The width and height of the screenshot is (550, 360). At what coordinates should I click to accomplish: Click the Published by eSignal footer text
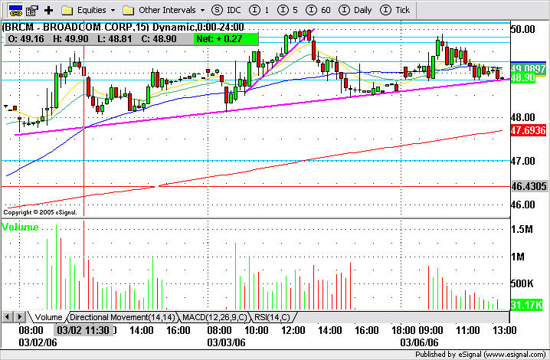480,355
